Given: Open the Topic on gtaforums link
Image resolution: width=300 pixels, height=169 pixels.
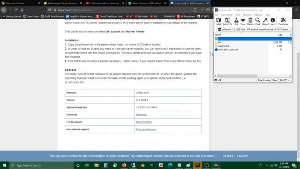Looking at the screenshot, I should [146, 130].
